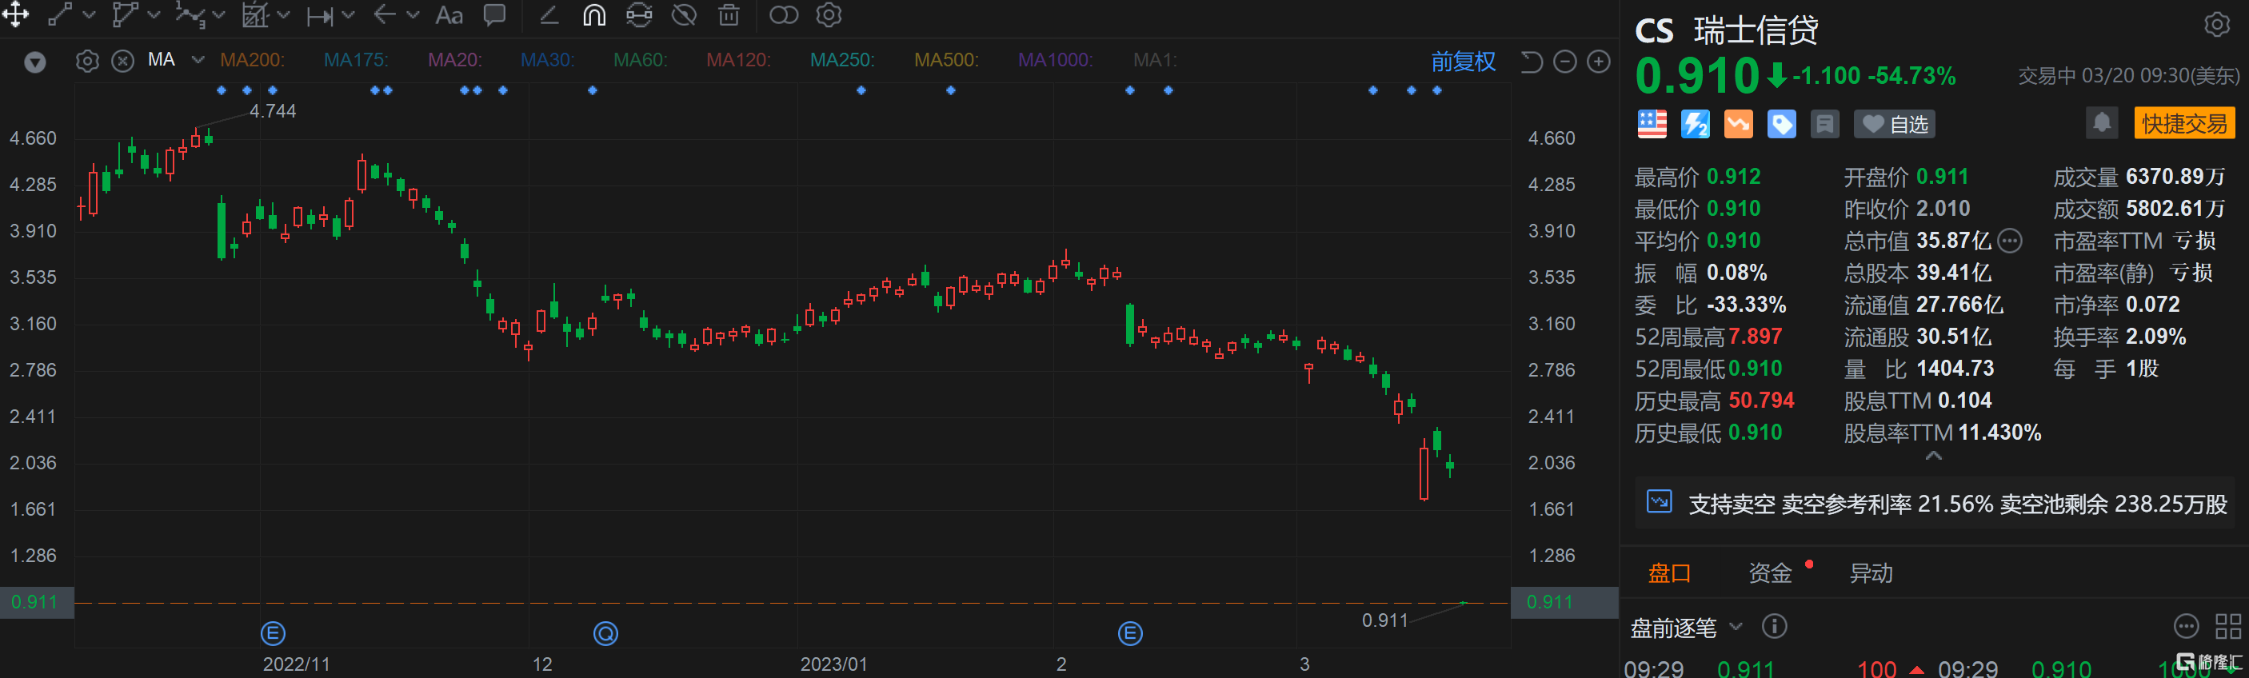Image resolution: width=2249 pixels, height=678 pixels.
Task: Toggle the MA500 line legend
Action: (946, 60)
